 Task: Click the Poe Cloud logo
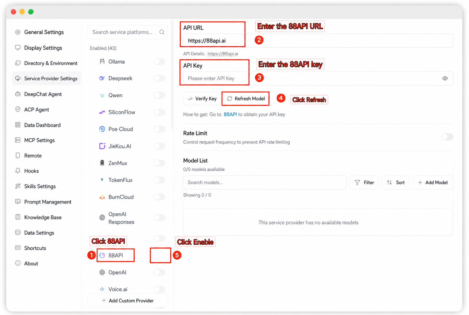(x=102, y=129)
